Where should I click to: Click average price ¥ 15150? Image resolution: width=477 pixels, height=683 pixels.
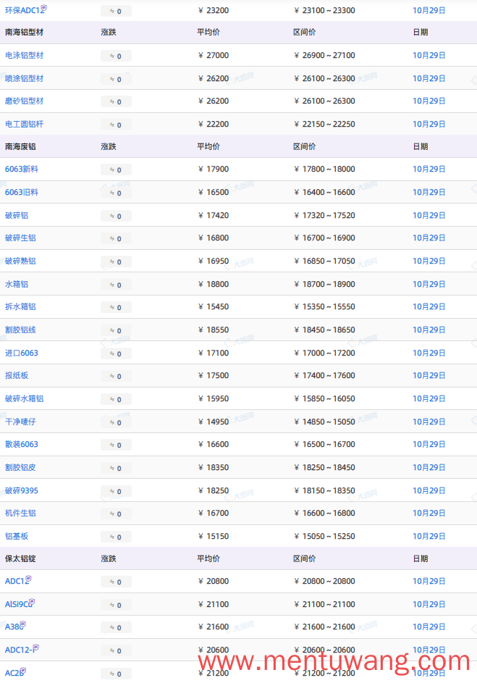[x=214, y=536]
